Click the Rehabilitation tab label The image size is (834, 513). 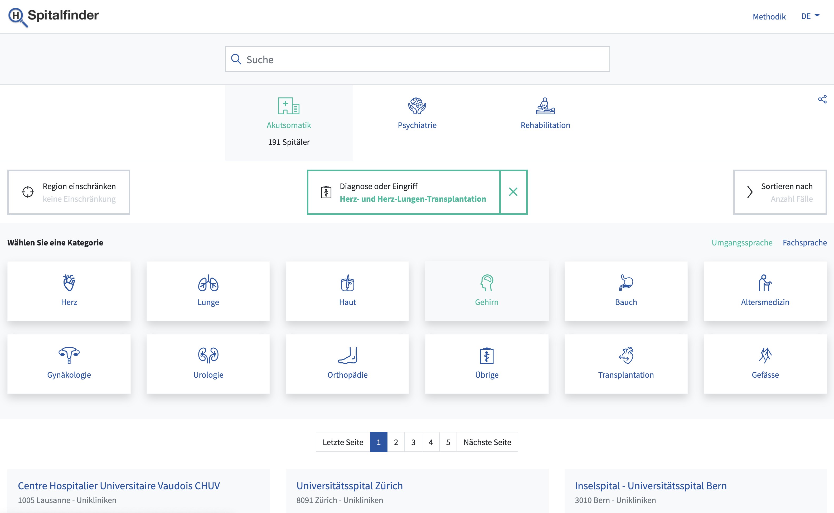545,125
